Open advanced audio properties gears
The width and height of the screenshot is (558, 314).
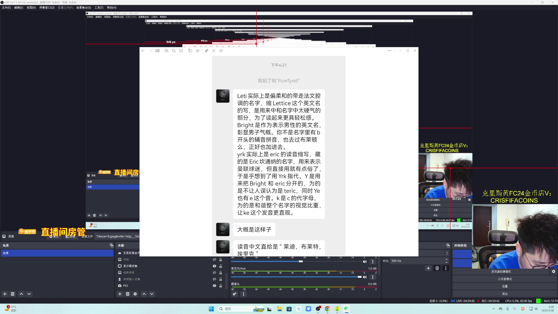pos(235,294)
